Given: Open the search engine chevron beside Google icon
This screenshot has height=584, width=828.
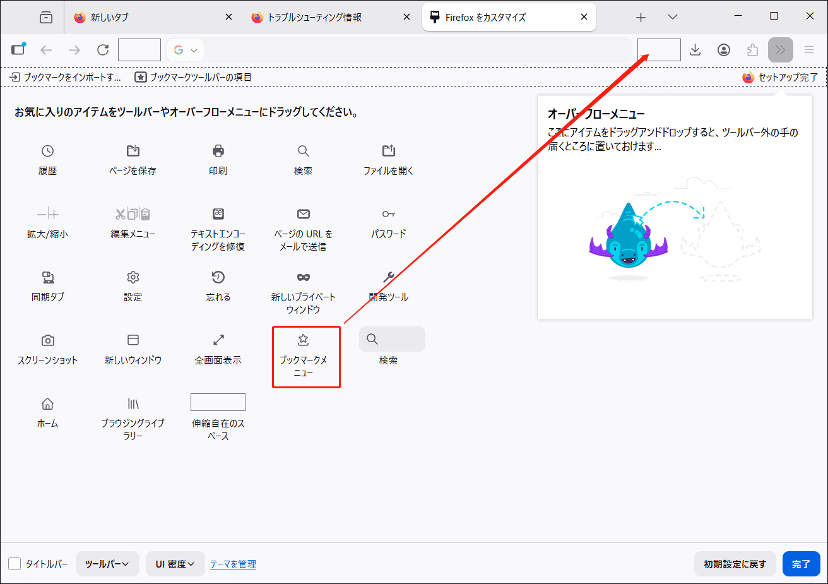Looking at the screenshot, I should (194, 49).
